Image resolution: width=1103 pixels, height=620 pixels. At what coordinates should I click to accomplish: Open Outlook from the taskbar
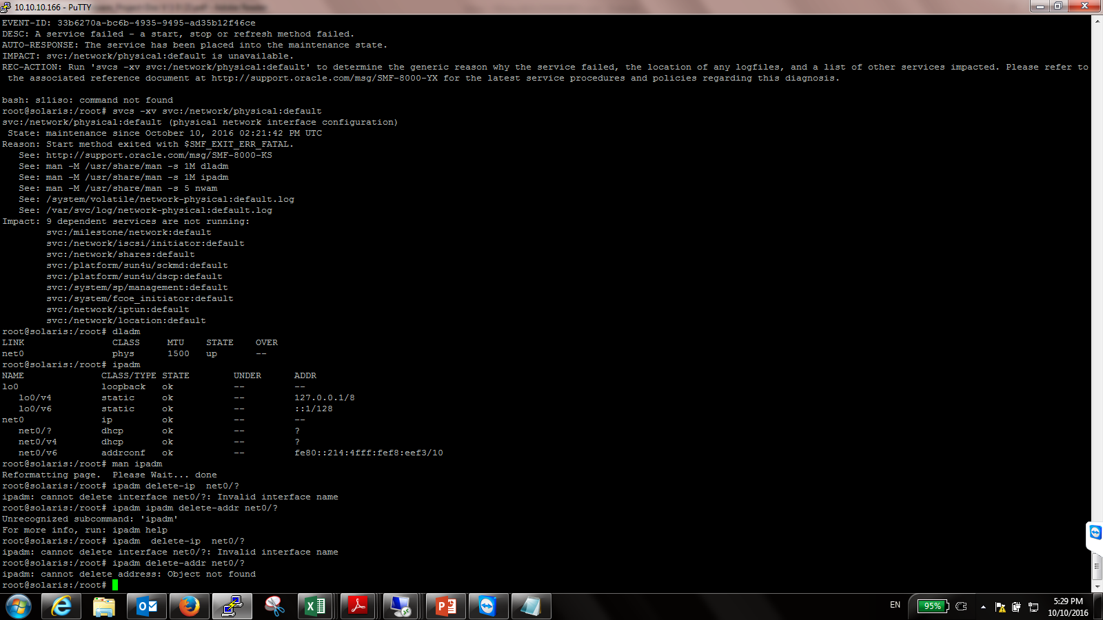pos(147,606)
